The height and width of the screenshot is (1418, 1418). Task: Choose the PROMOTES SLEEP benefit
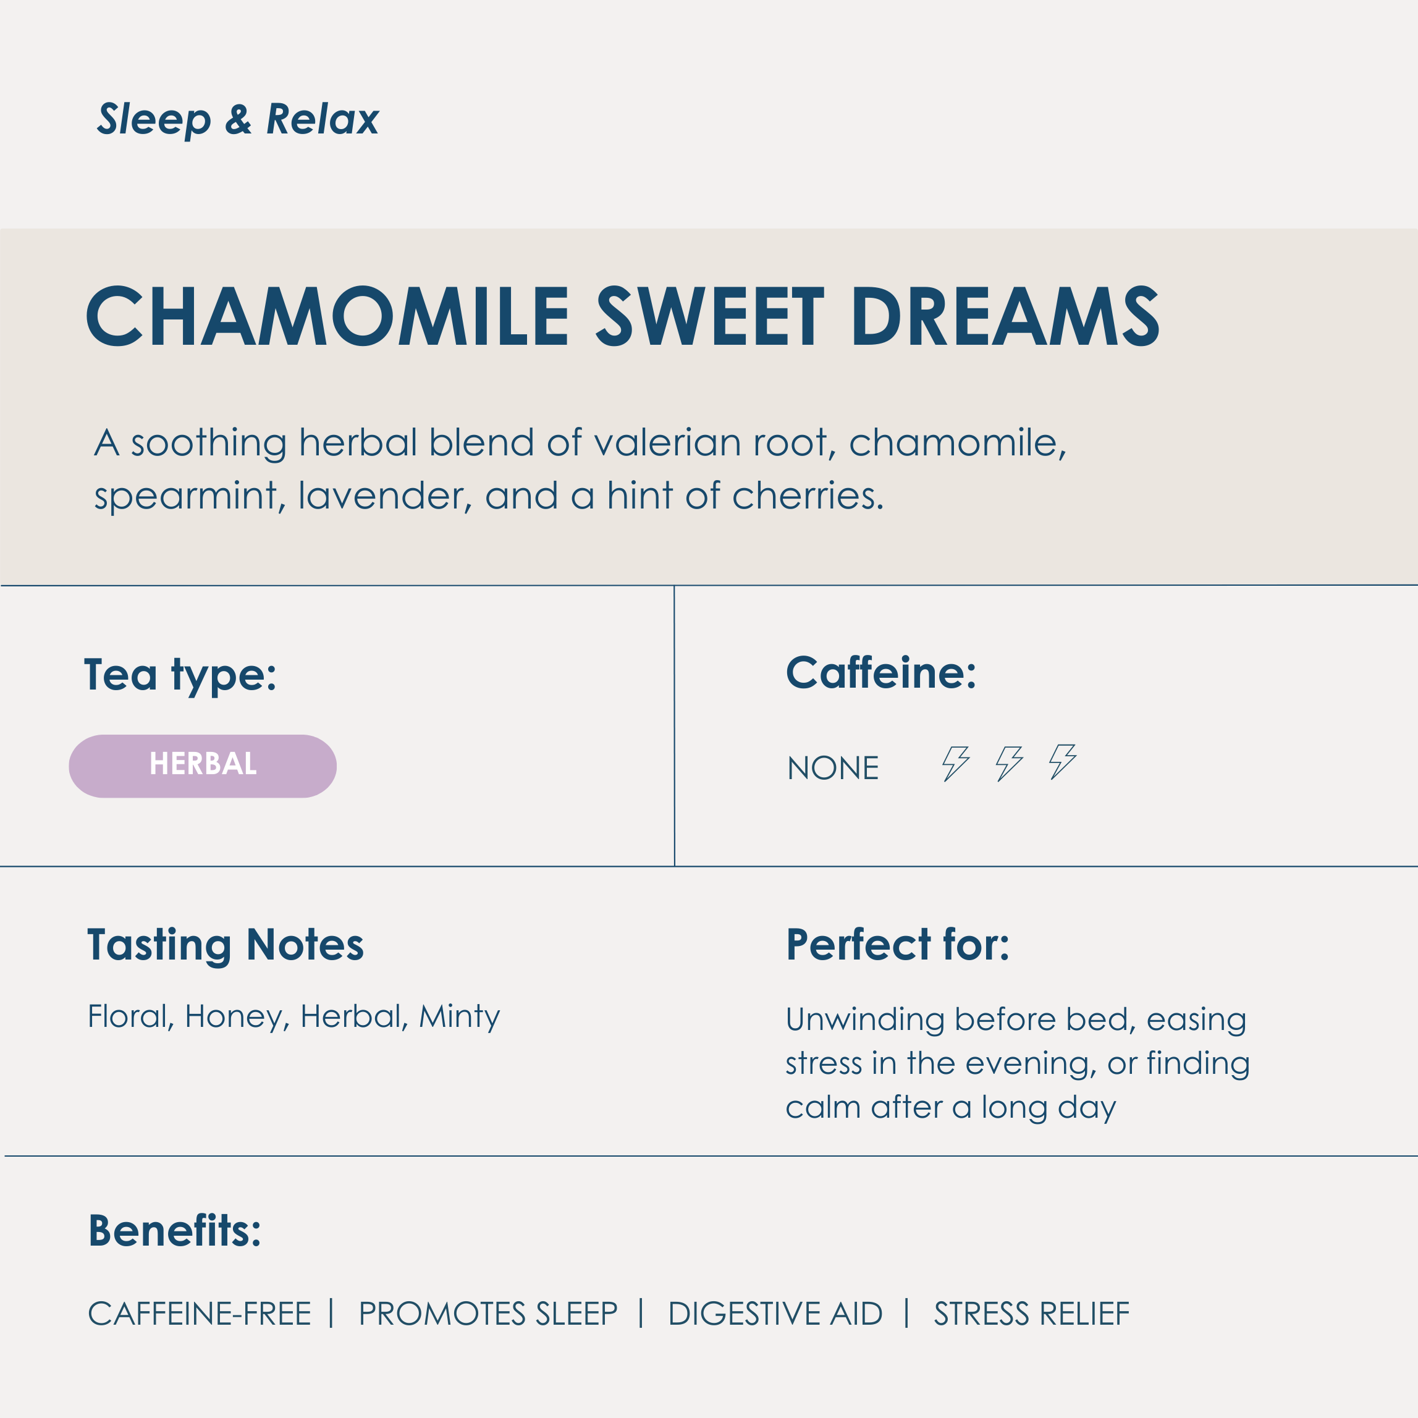tap(488, 1314)
